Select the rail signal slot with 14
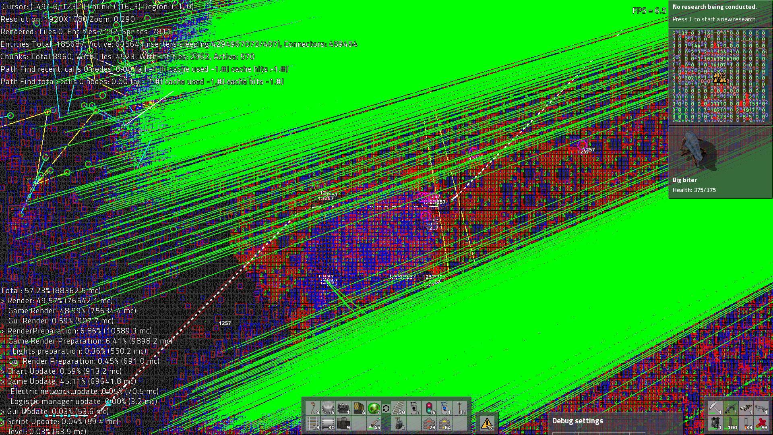Viewport: 773px width, 435px height. click(x=429, y=408)
